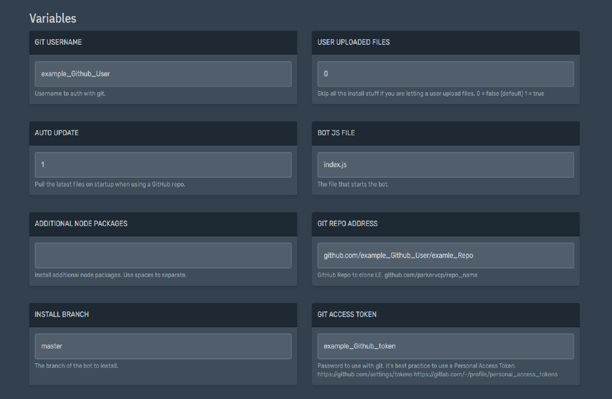The image size is (612, 399).
Task: Select the example_Github_User username text
Action: point(75,74)
